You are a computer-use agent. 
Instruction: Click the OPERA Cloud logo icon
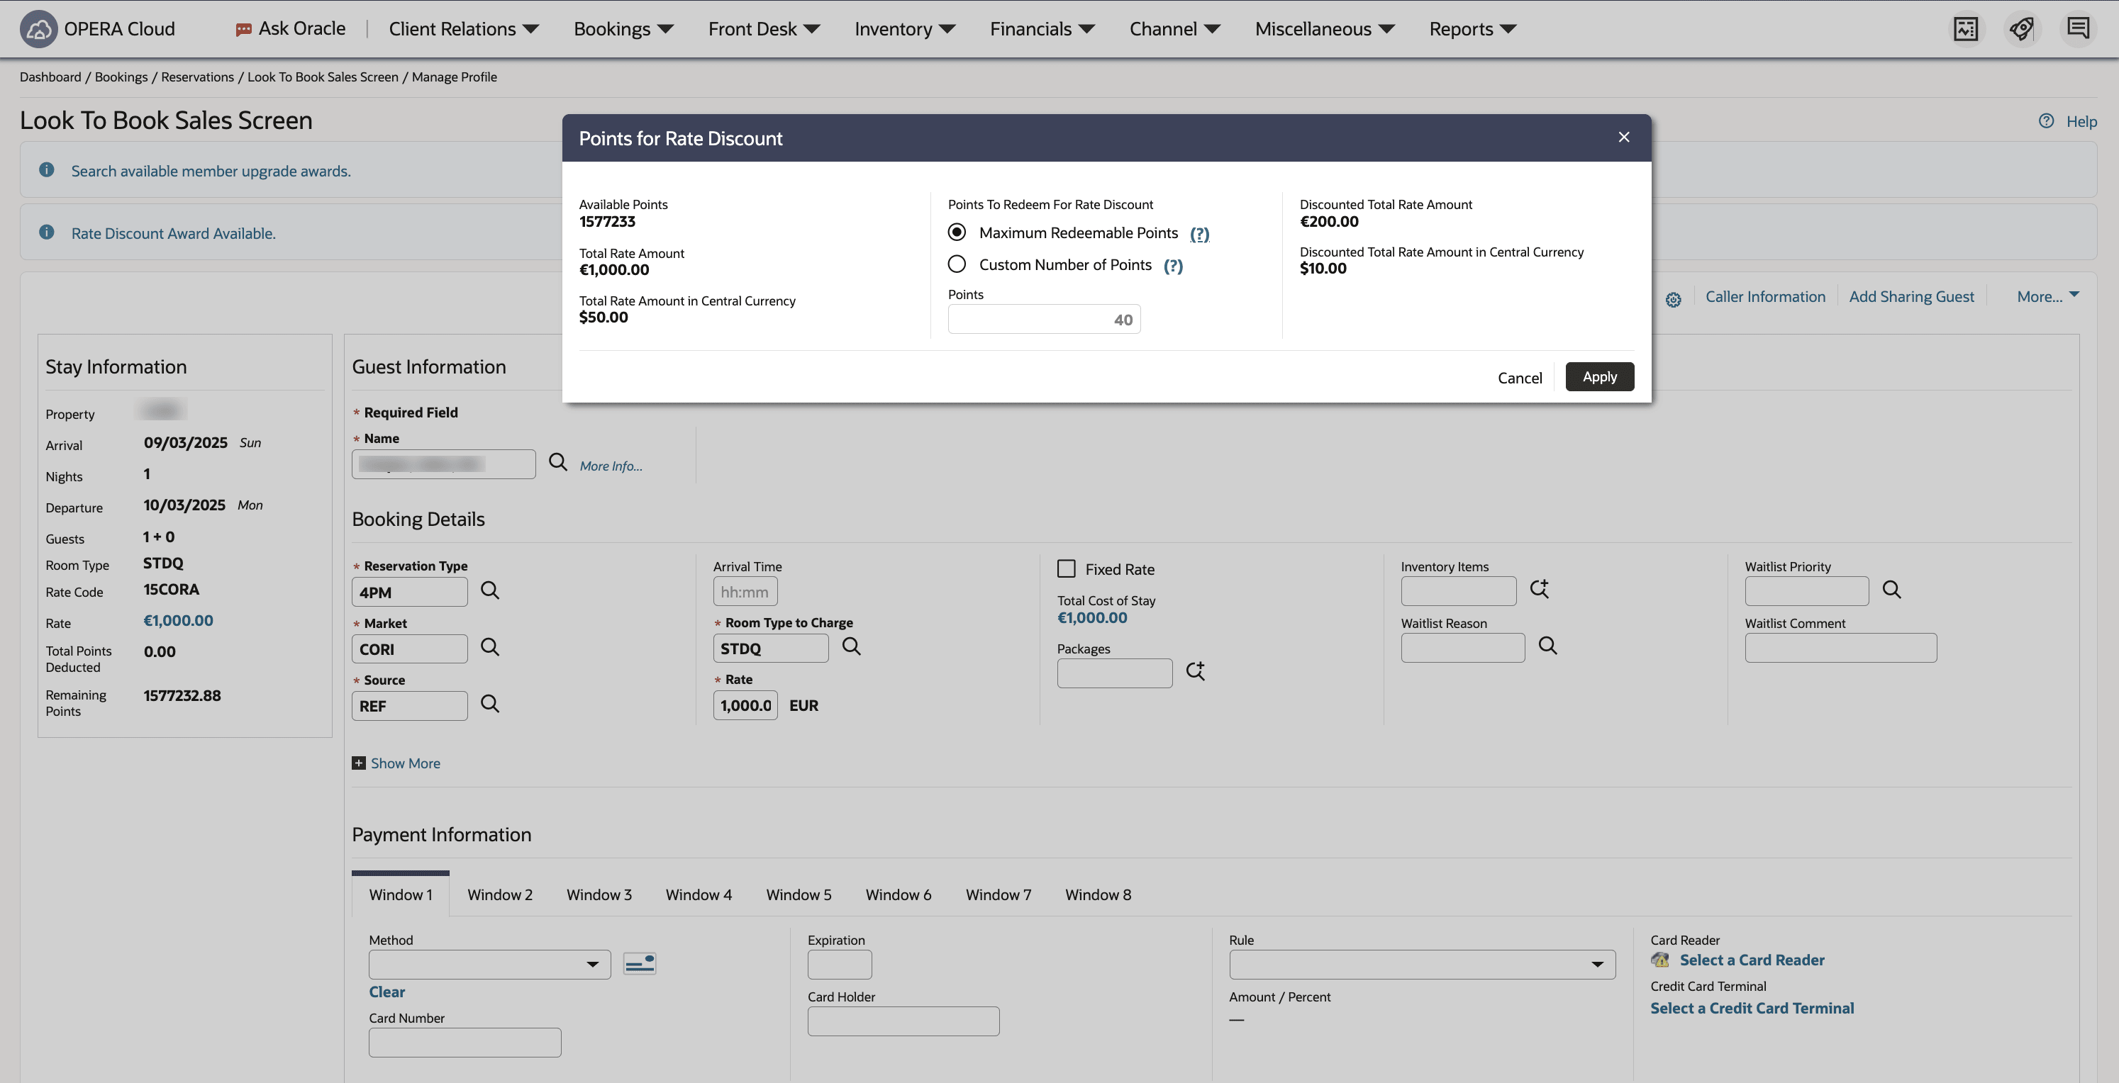tap(38, 29)
